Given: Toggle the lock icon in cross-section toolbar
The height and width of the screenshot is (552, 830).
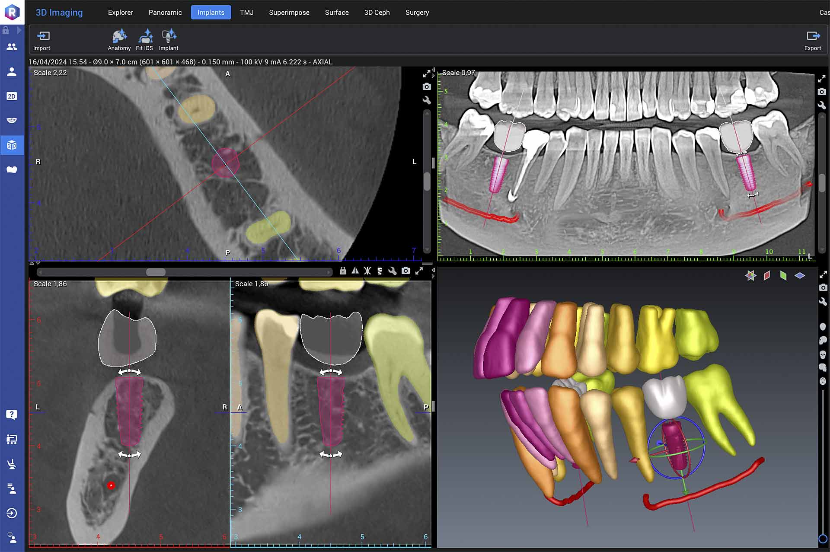Looking at the screenshot, I should 343,271.
